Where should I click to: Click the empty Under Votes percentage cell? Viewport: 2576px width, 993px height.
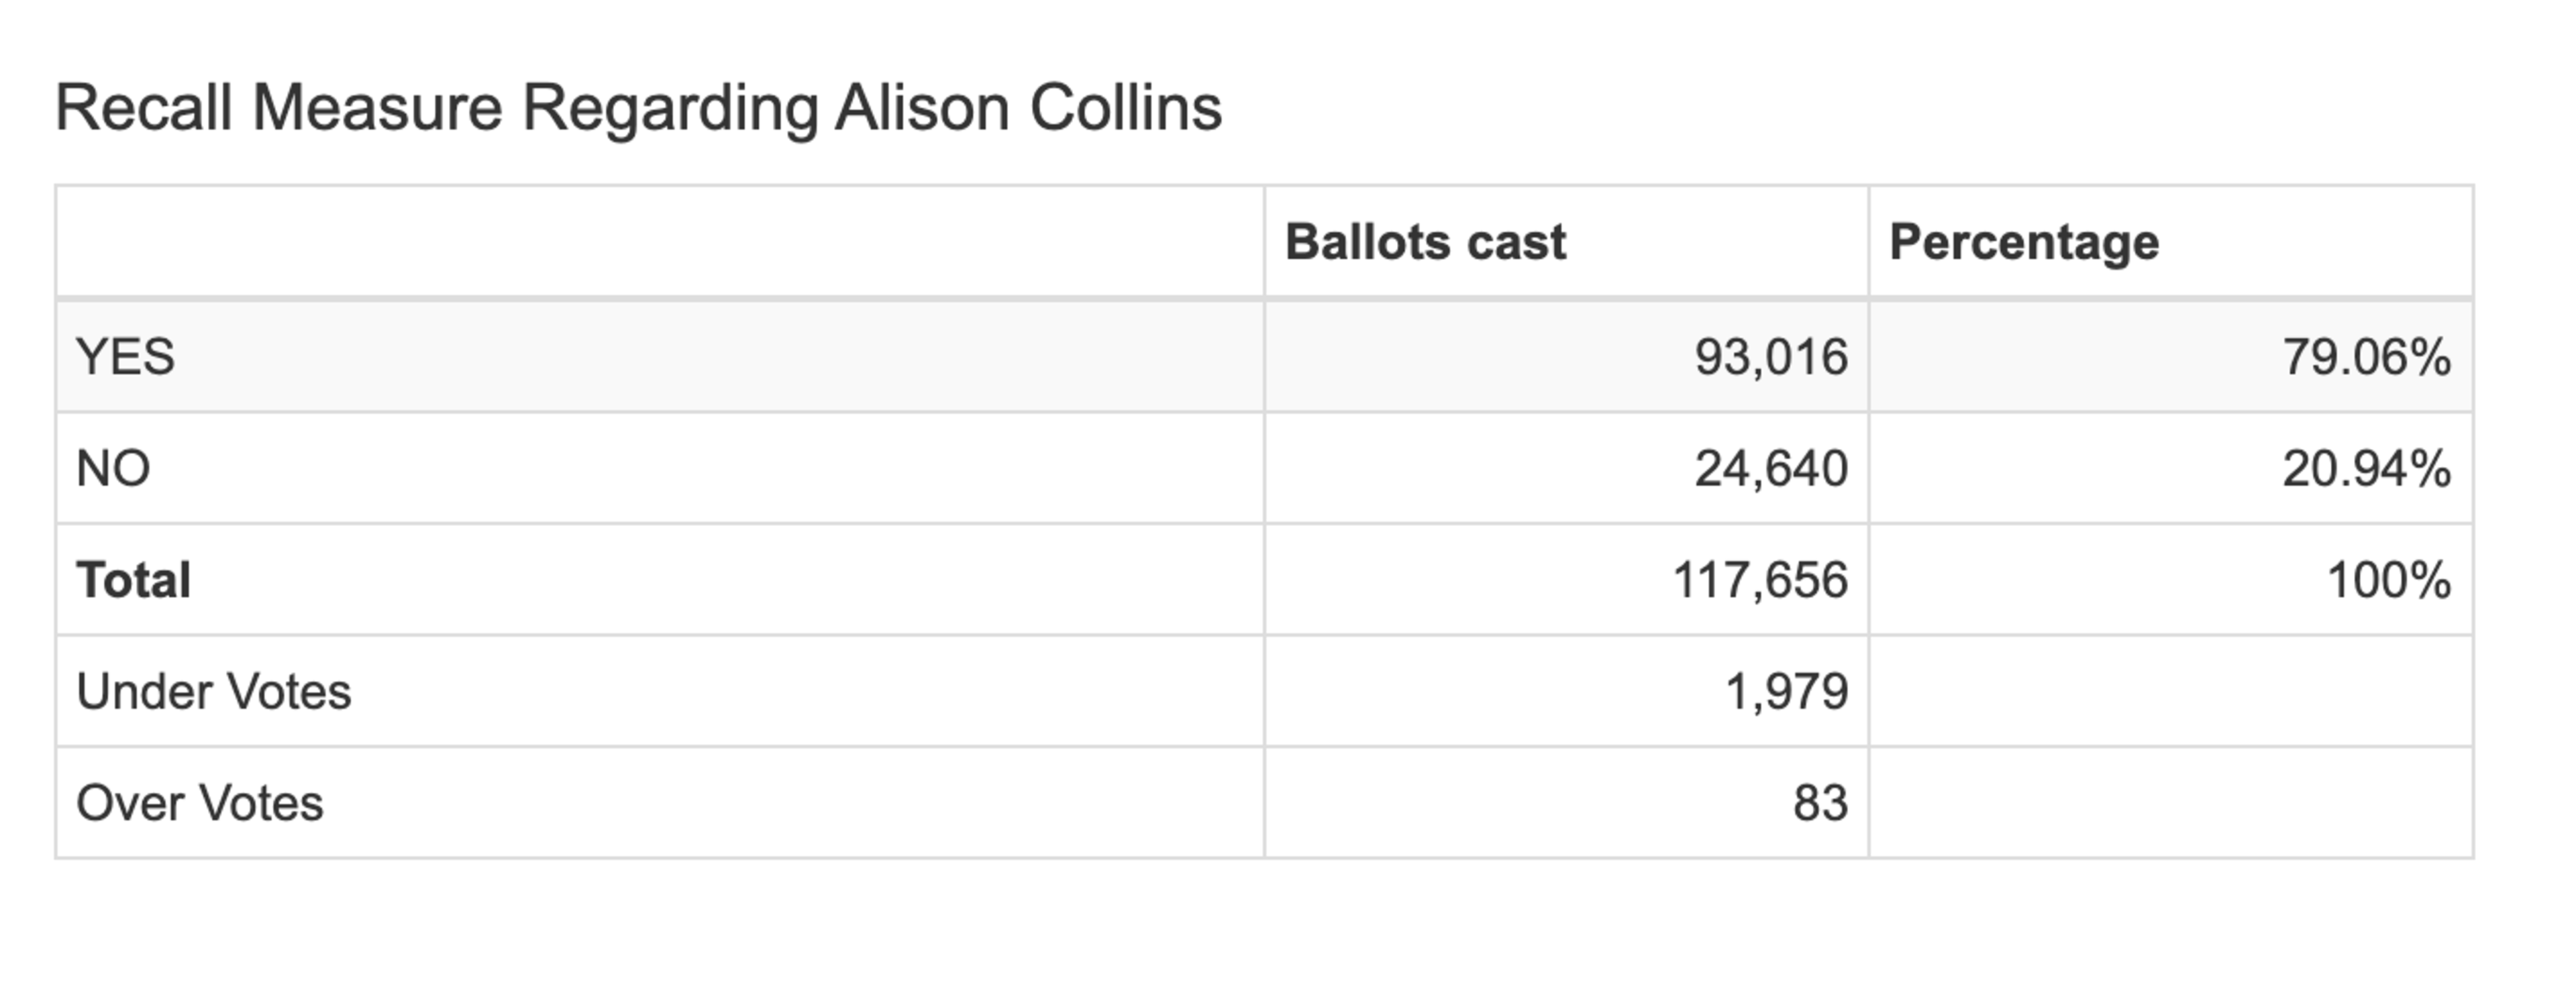click(x=2171, y=691)
